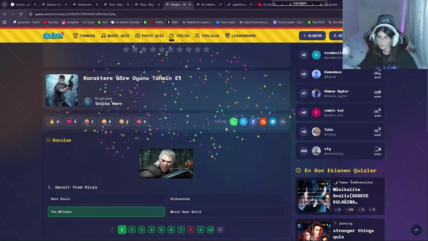Open the Netflix bookmark
Viewport: 428px width, 241px height.
pos(157,22)
